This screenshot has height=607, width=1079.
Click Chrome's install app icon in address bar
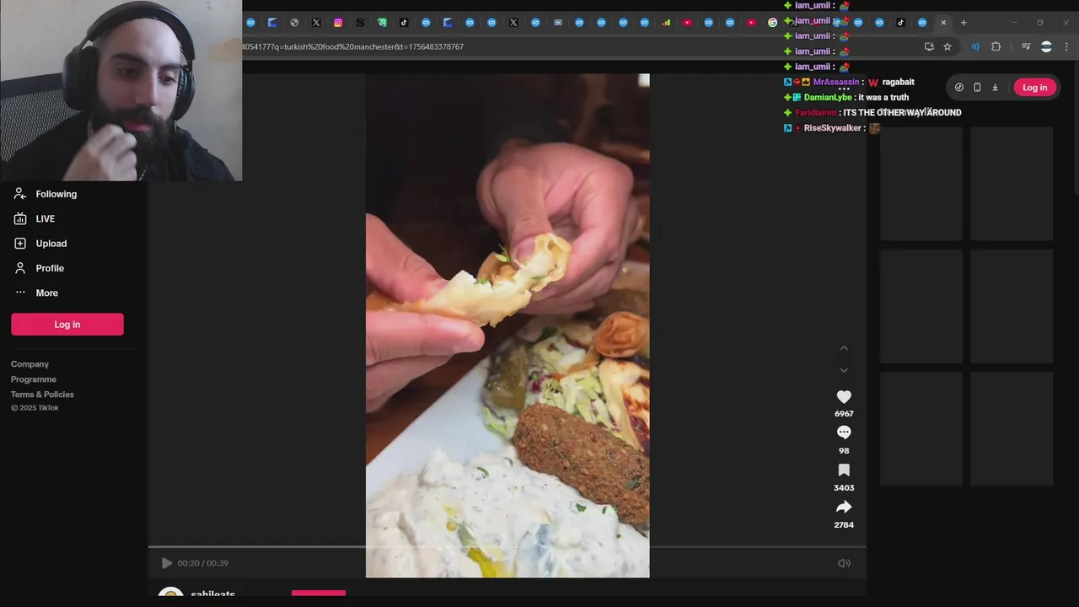pyautogui.click(x=929, y=46)
